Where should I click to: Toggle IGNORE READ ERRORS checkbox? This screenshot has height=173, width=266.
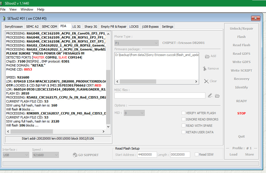[183, 119]
